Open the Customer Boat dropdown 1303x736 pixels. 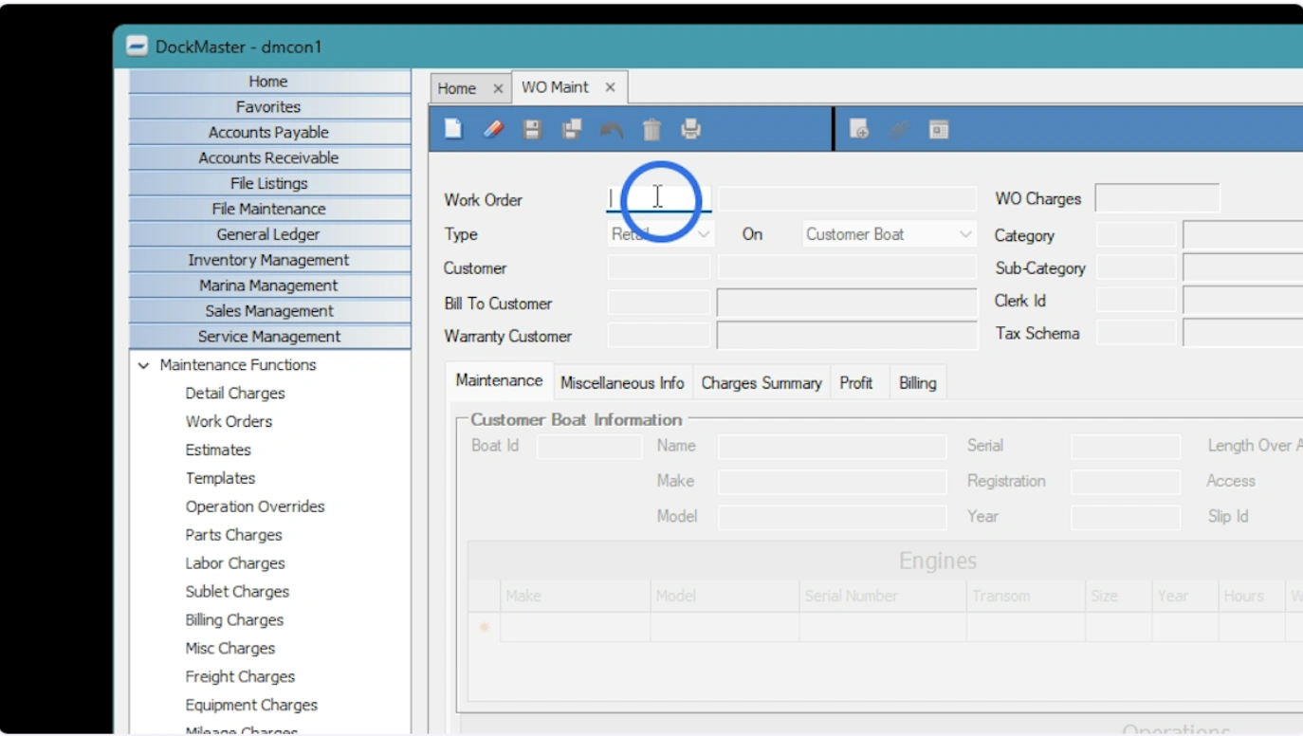889,234
